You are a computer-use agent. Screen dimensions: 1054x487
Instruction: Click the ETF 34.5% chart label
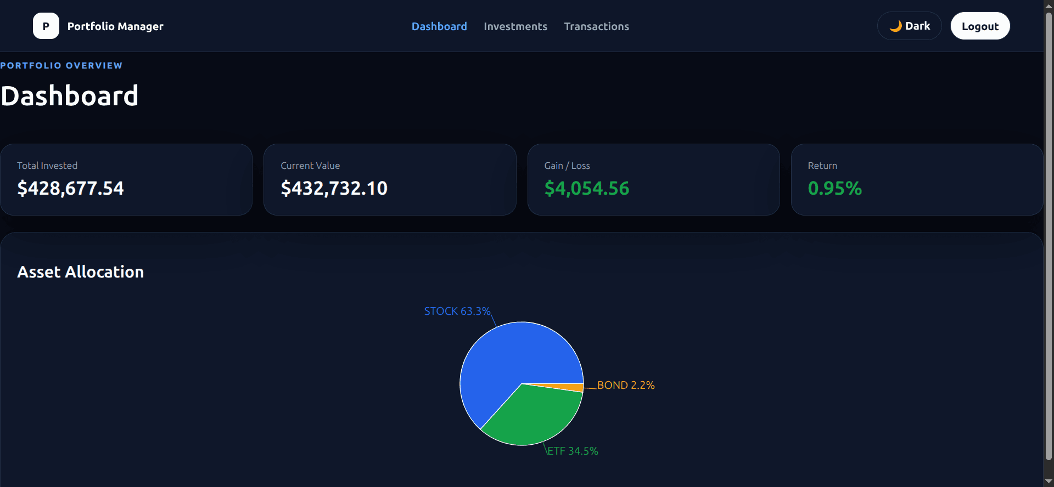573,451
